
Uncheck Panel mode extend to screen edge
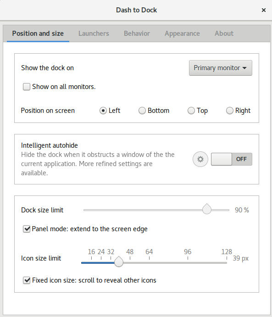[27, 229]
